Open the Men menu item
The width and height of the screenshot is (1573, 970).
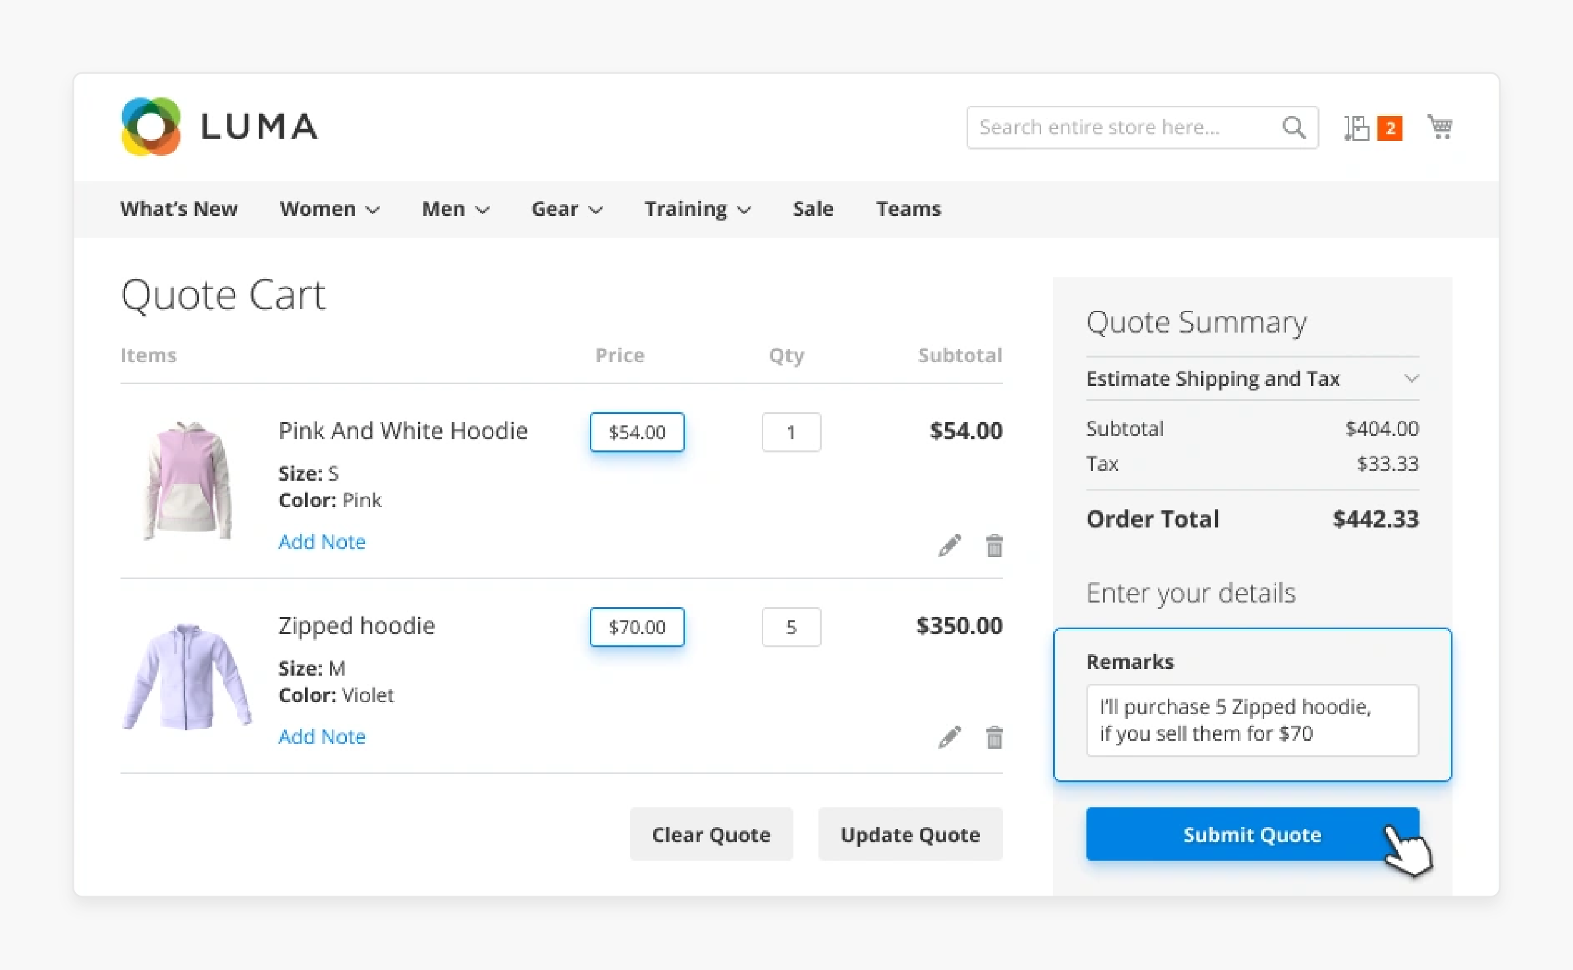pyautogui.click(x=443, y=209)
